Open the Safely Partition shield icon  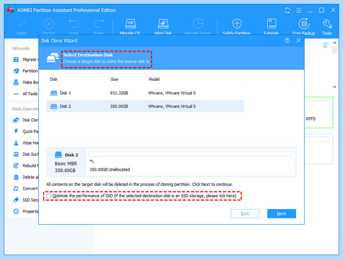point(237,23)
